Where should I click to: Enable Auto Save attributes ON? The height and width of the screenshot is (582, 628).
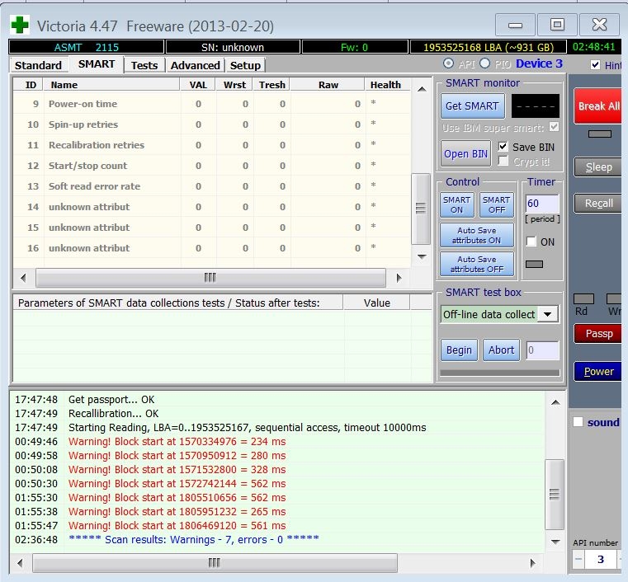tap(477, 235)
